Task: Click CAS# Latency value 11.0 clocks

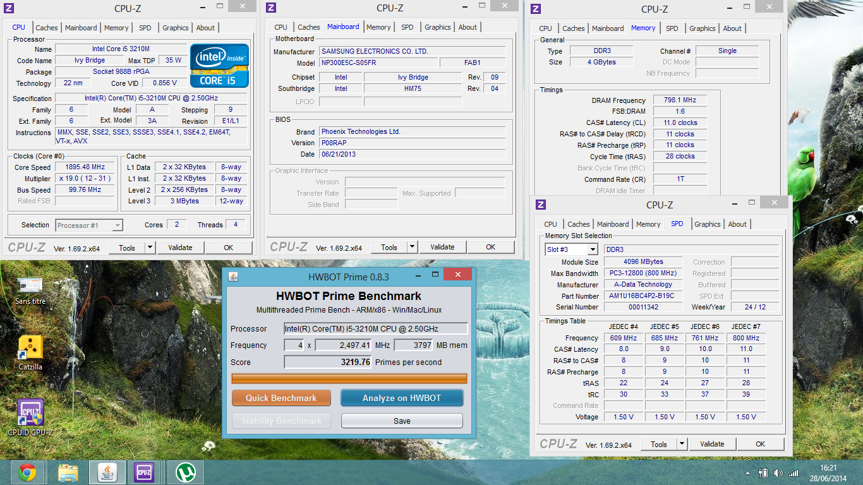Action: coord(680,123)
